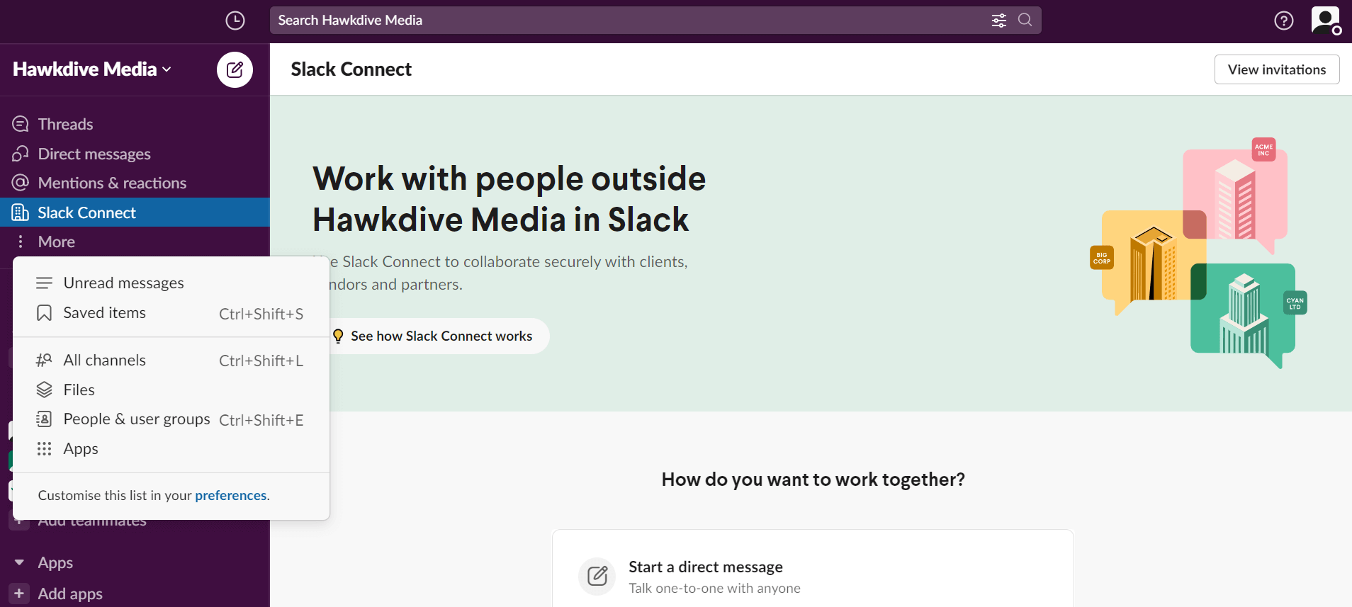Open the help question mark icon
The height and width of the screenshot is (607, 1352).
[1284, 21]
